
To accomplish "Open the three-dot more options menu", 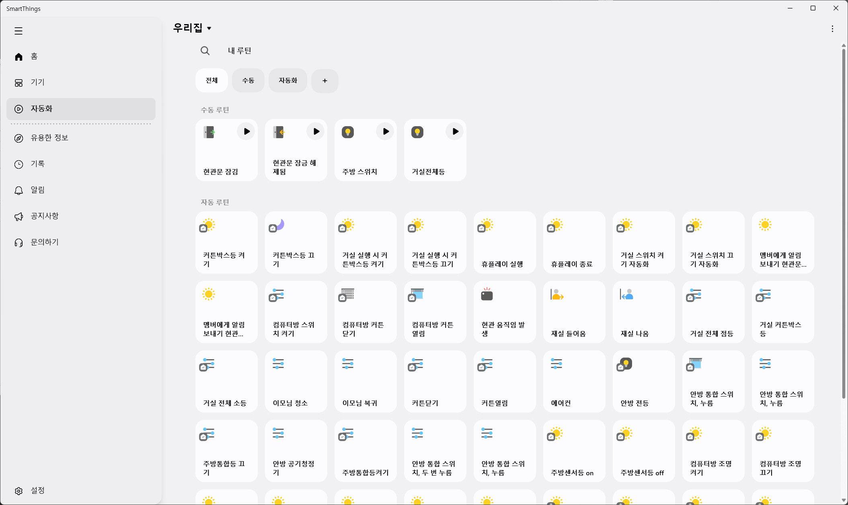I will pos(832,29).
